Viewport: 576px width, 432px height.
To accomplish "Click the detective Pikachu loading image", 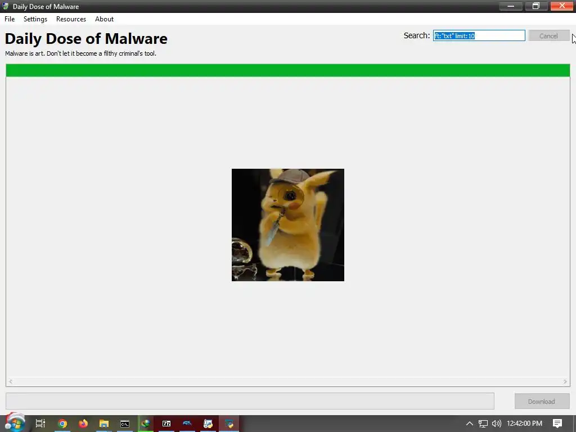I will tap(288, 225).
